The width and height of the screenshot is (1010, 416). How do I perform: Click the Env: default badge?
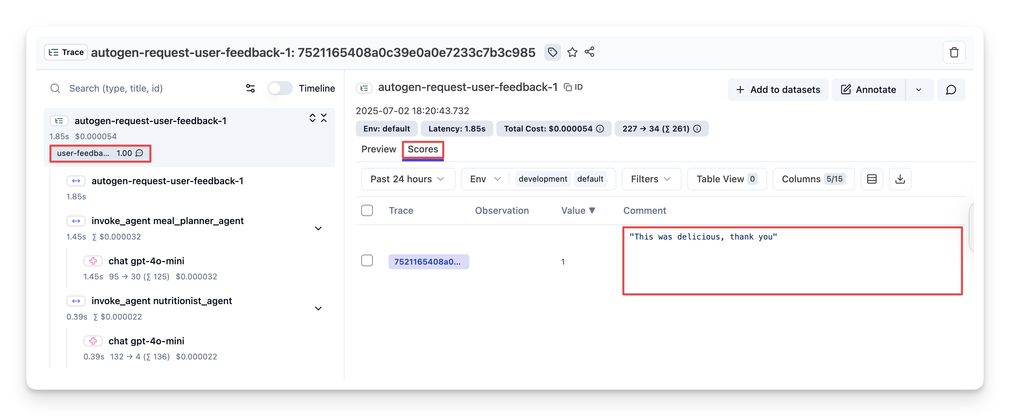[386, 129]
